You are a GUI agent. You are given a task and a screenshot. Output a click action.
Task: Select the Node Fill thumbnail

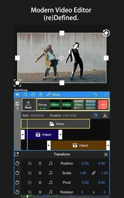point(90,105)
